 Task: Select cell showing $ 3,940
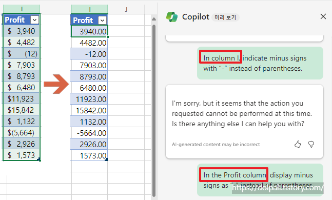coord(22,31)
